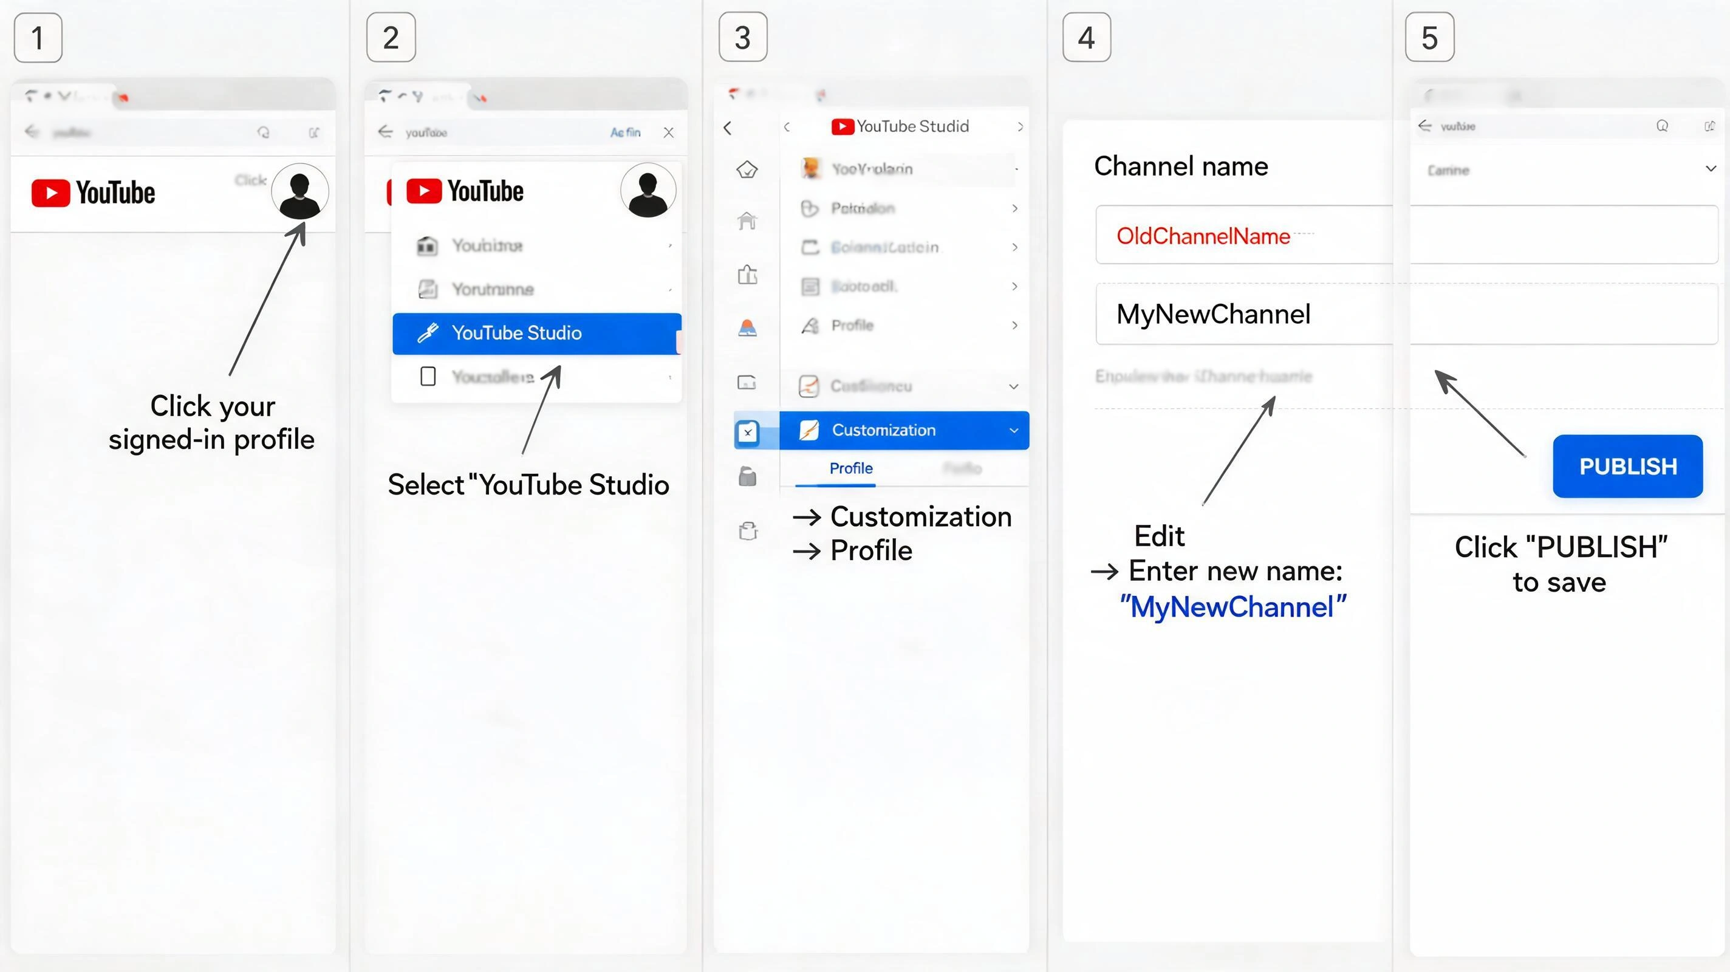
Task: Select 'Customization' in the Studio menu
Action: [x=904, y=430]
